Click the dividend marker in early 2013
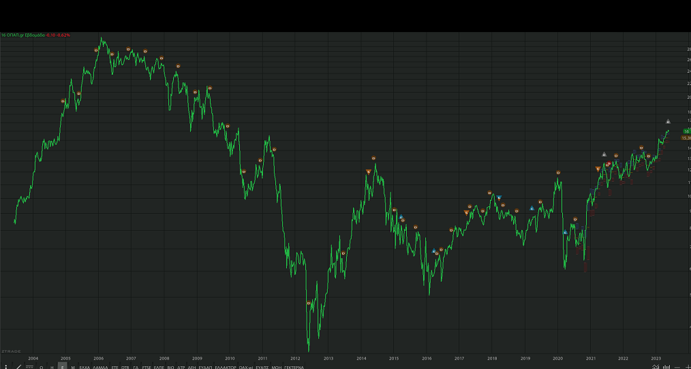Viewport: 691px width, 369px height. (x=343, y=253)
